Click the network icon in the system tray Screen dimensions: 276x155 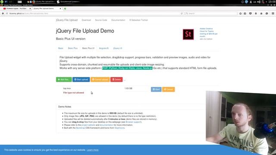pos(263,2)
